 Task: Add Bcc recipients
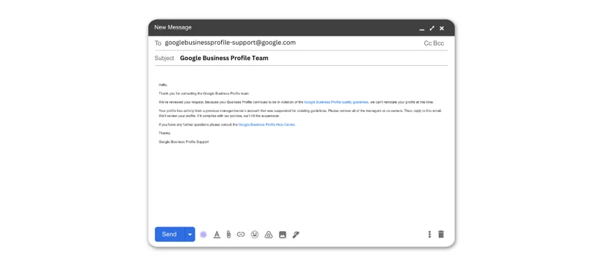point(439,43)
